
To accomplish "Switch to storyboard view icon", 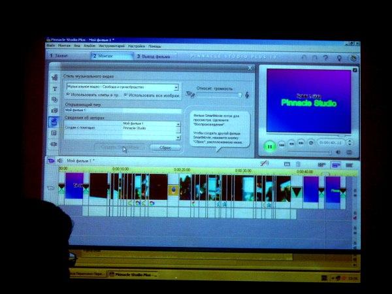I will [x=321, y=165].
